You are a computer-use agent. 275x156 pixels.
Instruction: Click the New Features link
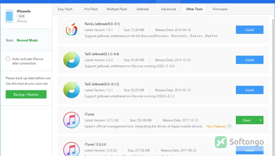(x=216, y=126)
